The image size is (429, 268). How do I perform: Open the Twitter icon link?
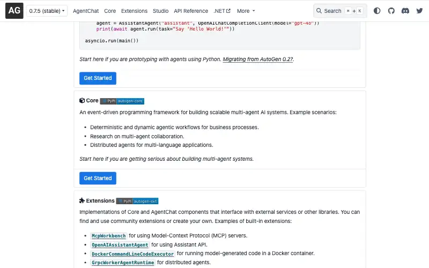point(419,11)
